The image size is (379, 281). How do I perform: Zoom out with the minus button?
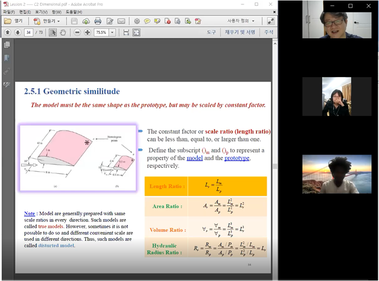[x=77, y=32]
